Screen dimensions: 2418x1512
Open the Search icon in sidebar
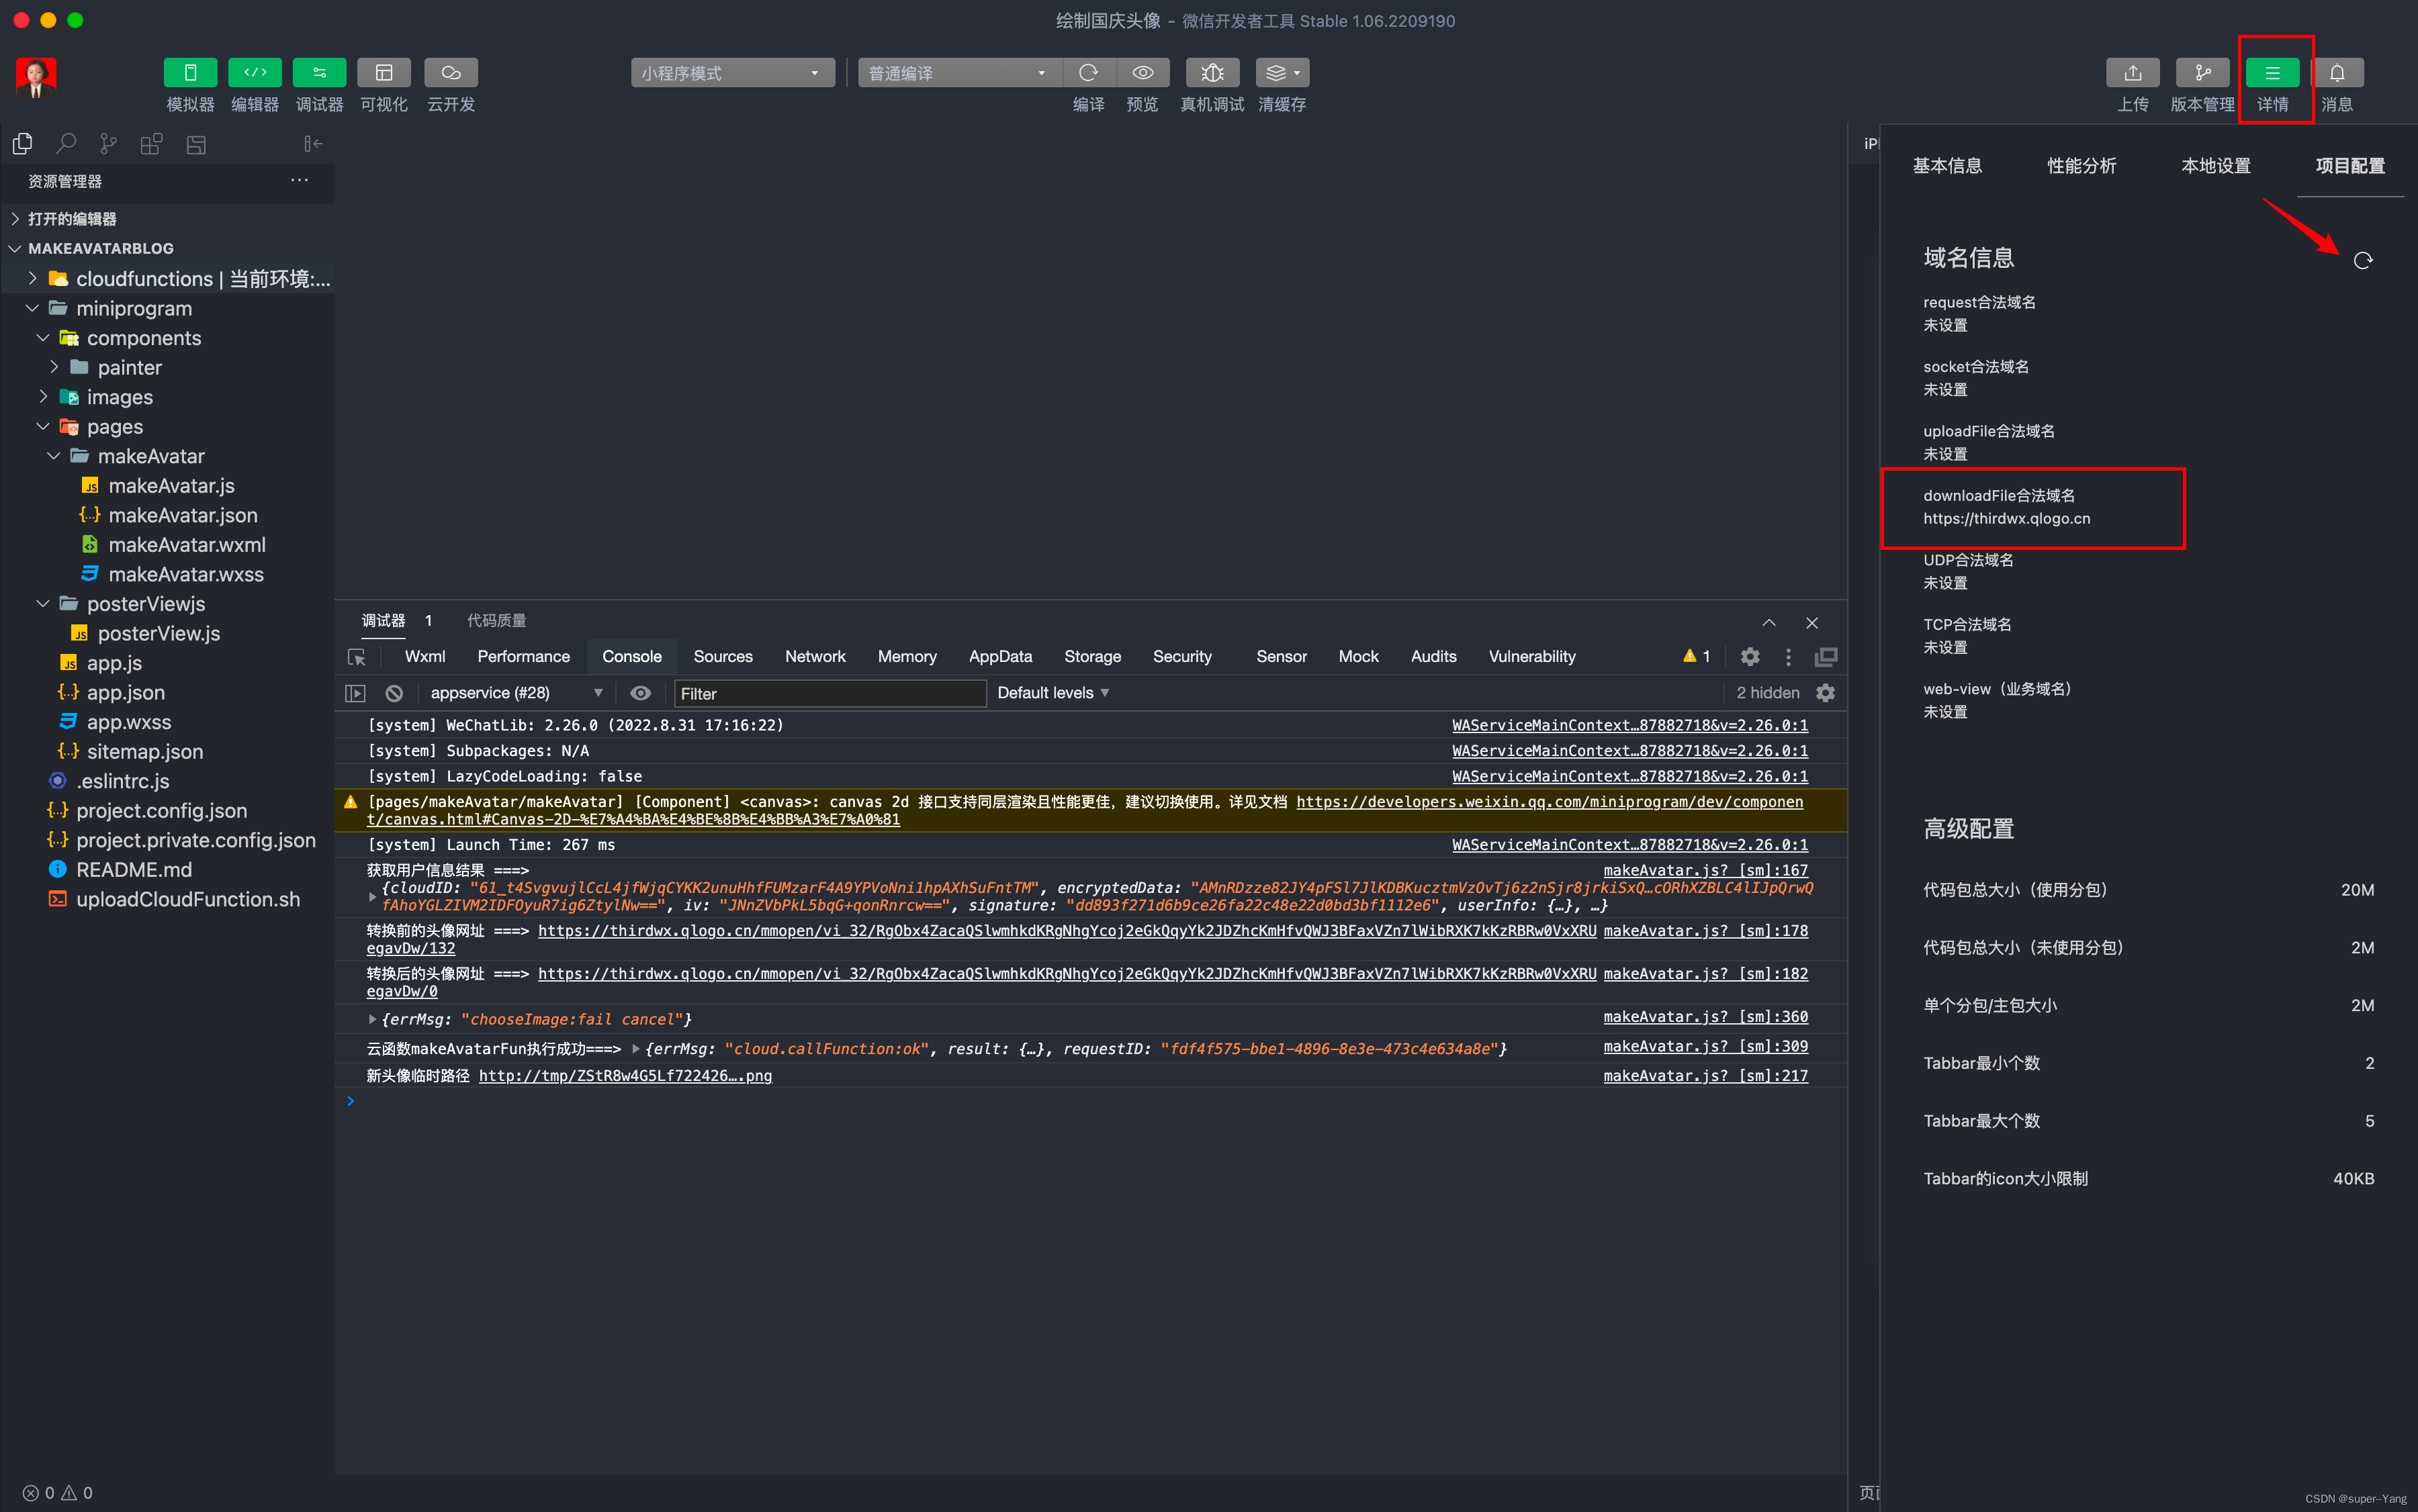tap(66, 144)
